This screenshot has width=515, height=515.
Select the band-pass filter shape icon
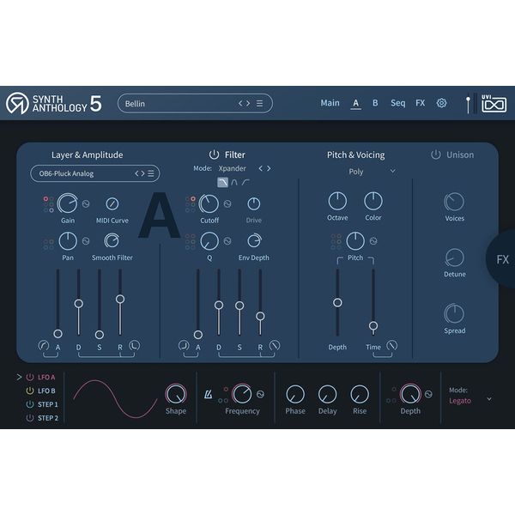234,182
